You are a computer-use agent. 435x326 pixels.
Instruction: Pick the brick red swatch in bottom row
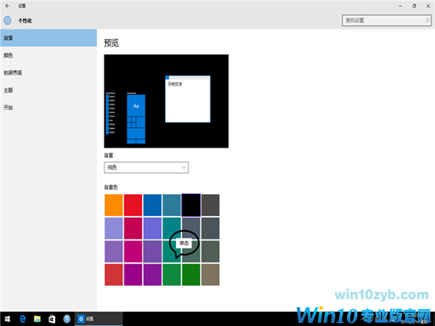pos(114,275)
